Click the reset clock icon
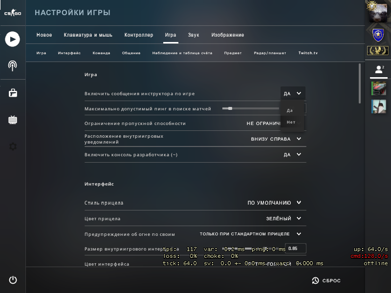This screenshot has width=391, height=293. [x=315, y=280]
